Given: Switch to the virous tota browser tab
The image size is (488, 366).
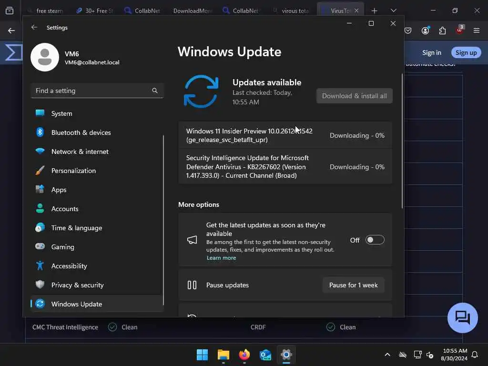Looking at the screenshot, I should (x=291, y=11).
